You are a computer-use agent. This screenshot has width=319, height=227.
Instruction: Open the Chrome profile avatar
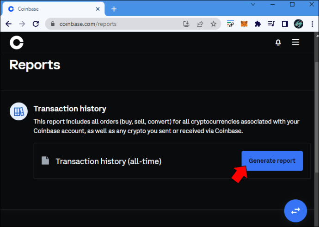tap(299, 24)
